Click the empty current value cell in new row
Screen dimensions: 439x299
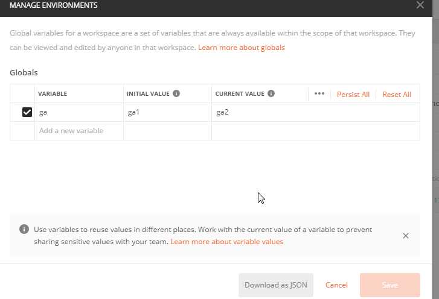coord(314,131)
